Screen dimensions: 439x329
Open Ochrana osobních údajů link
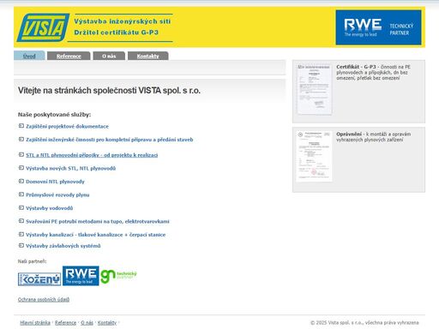(x=44, y=299)
